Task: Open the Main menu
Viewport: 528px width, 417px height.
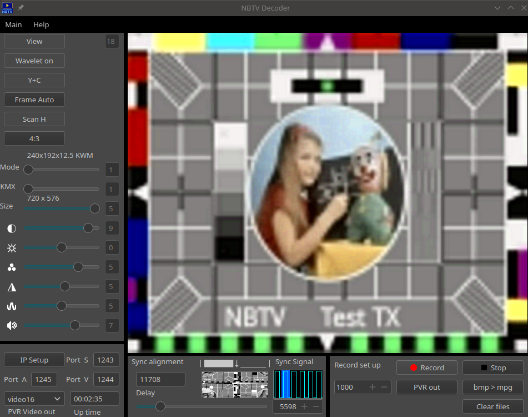Action: point(13,24)
